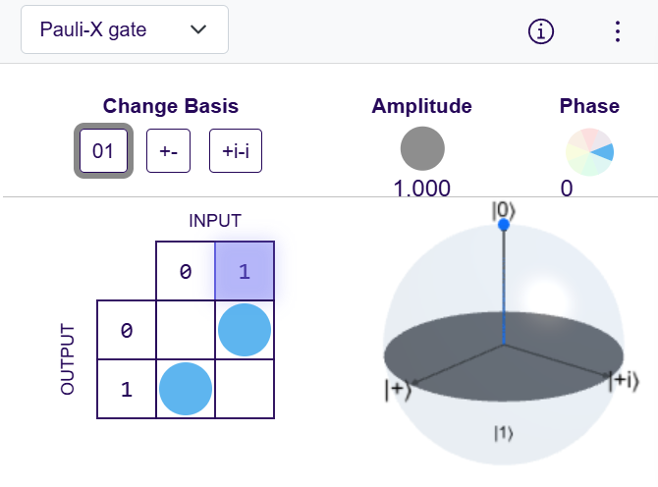Open the info icon in the header
Image resolution: width=658 pixels, height=487 pixels.
click(541, 31)
